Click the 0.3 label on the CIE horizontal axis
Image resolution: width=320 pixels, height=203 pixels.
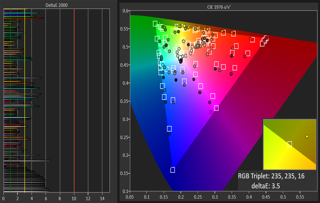coord(215,197)
